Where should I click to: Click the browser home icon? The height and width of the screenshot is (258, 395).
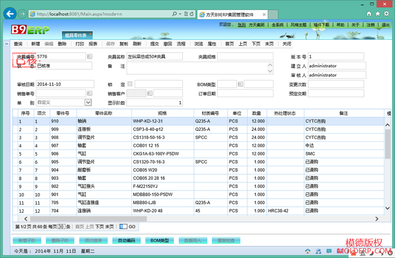pyautogui.click(x=369, y=14)
